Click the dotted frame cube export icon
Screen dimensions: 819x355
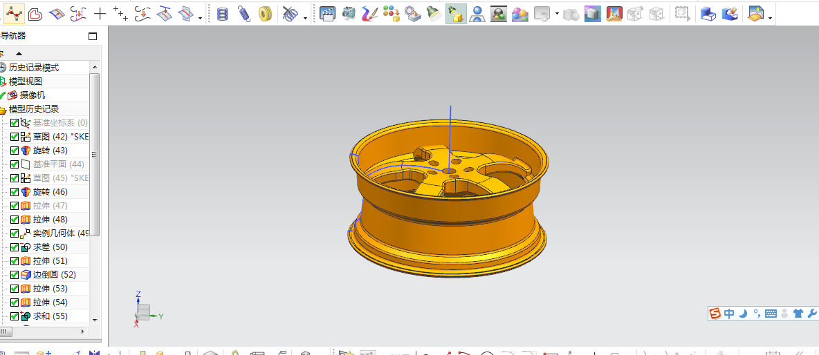pyautogui.click(x=682, y=14)
